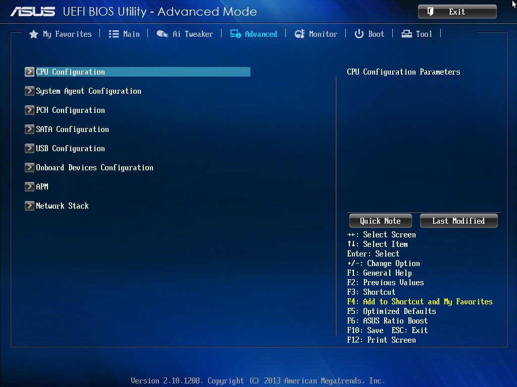Image resolution: width=517 pixels, height=387 pixels.
Task: Expand the Onboard Devices Configuration arrow
Action: (29, 167)
